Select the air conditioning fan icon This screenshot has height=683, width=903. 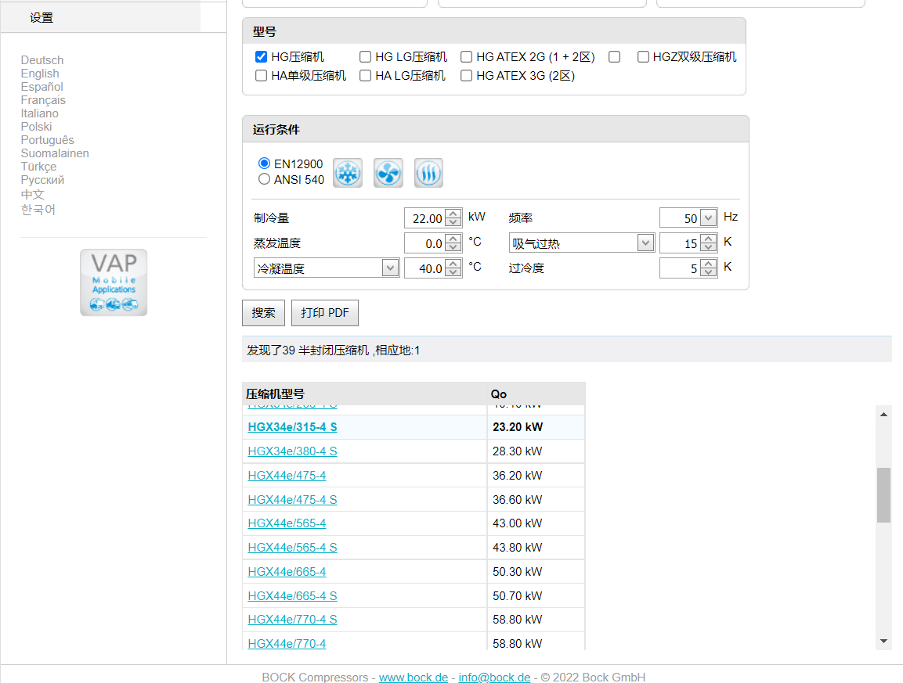pos(388,173)
